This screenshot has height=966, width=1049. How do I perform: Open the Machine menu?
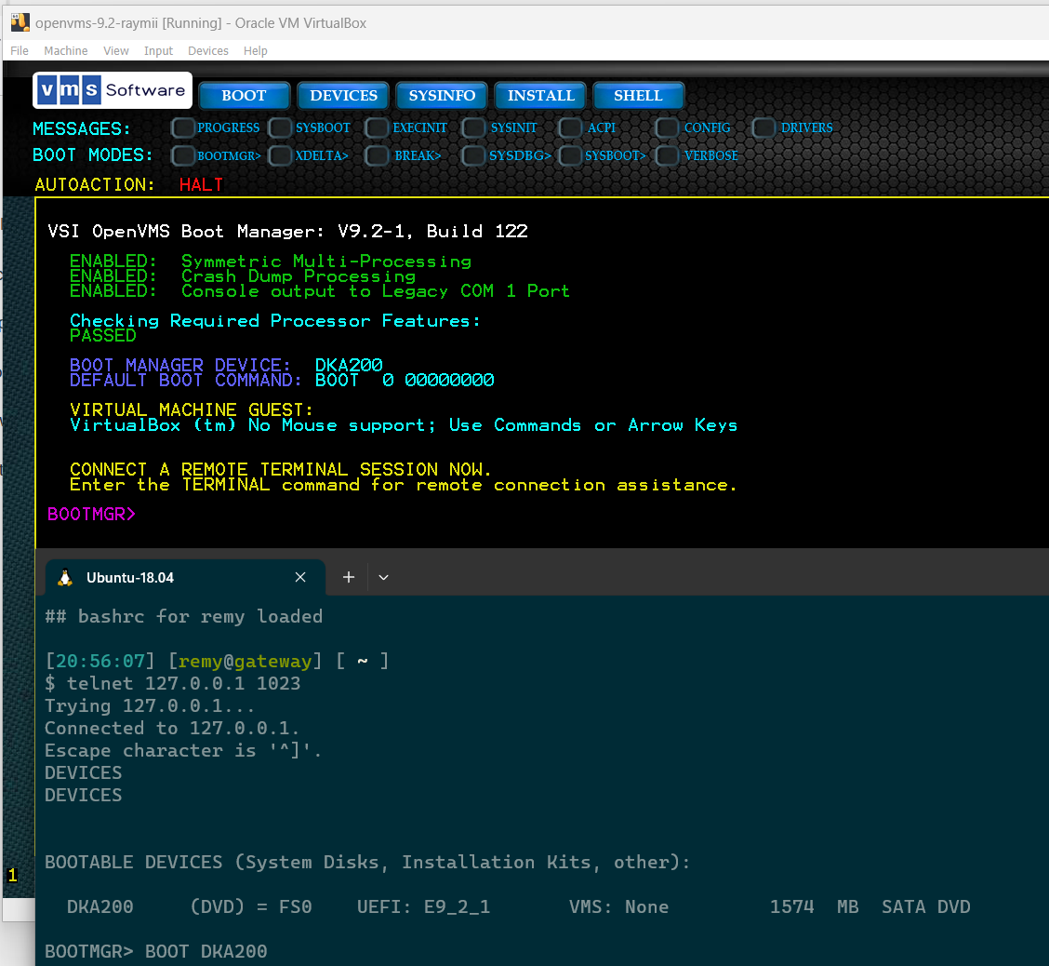[x=65, y=51]
